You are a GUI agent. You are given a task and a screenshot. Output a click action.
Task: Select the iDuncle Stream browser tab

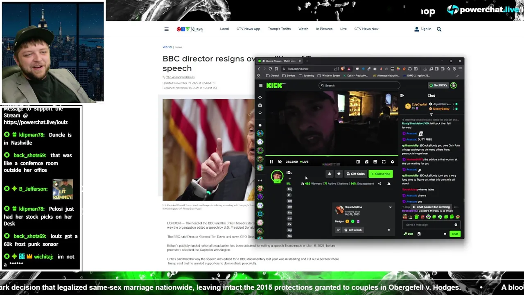tap(280, 61)
